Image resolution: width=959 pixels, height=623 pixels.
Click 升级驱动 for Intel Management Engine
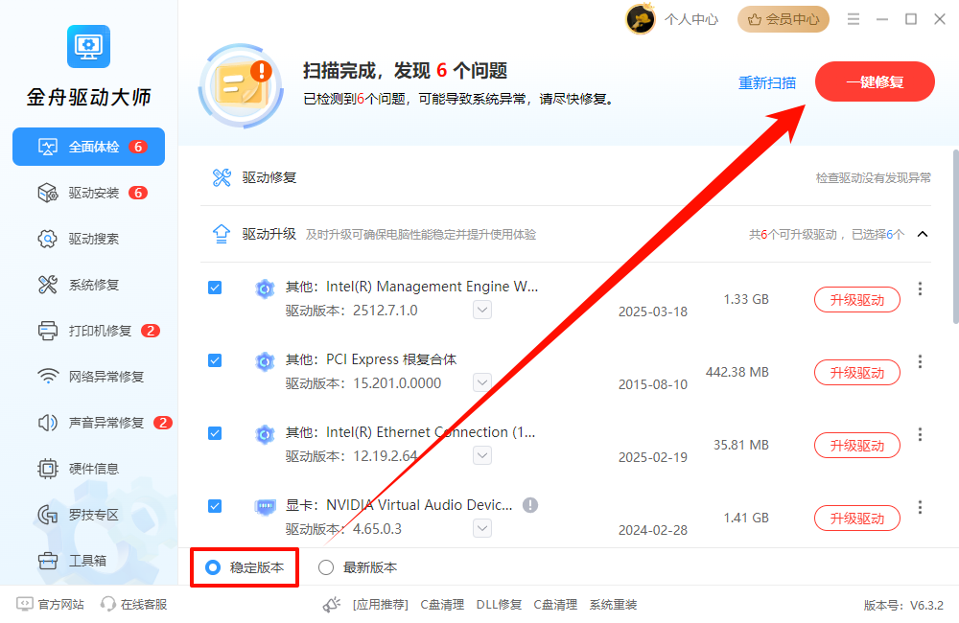(x=856, y=300)
